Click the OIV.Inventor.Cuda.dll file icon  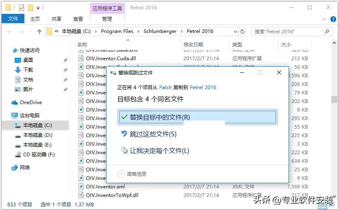[x=81, y=58]
